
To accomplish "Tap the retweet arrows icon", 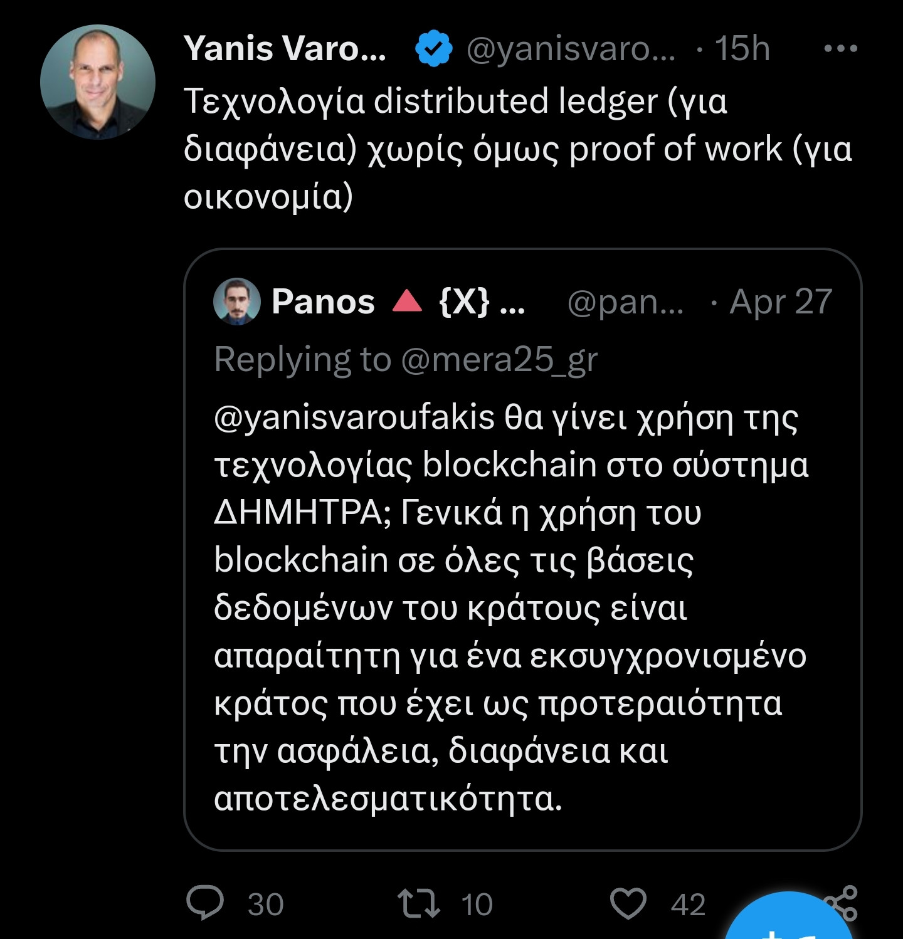I will pyautogui.click(x=418, y=904).
